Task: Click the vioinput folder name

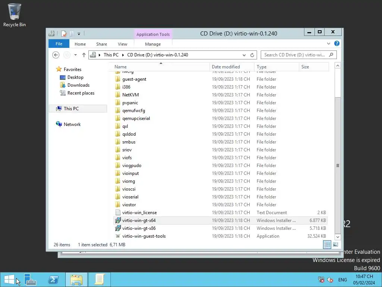Action: 131,173
